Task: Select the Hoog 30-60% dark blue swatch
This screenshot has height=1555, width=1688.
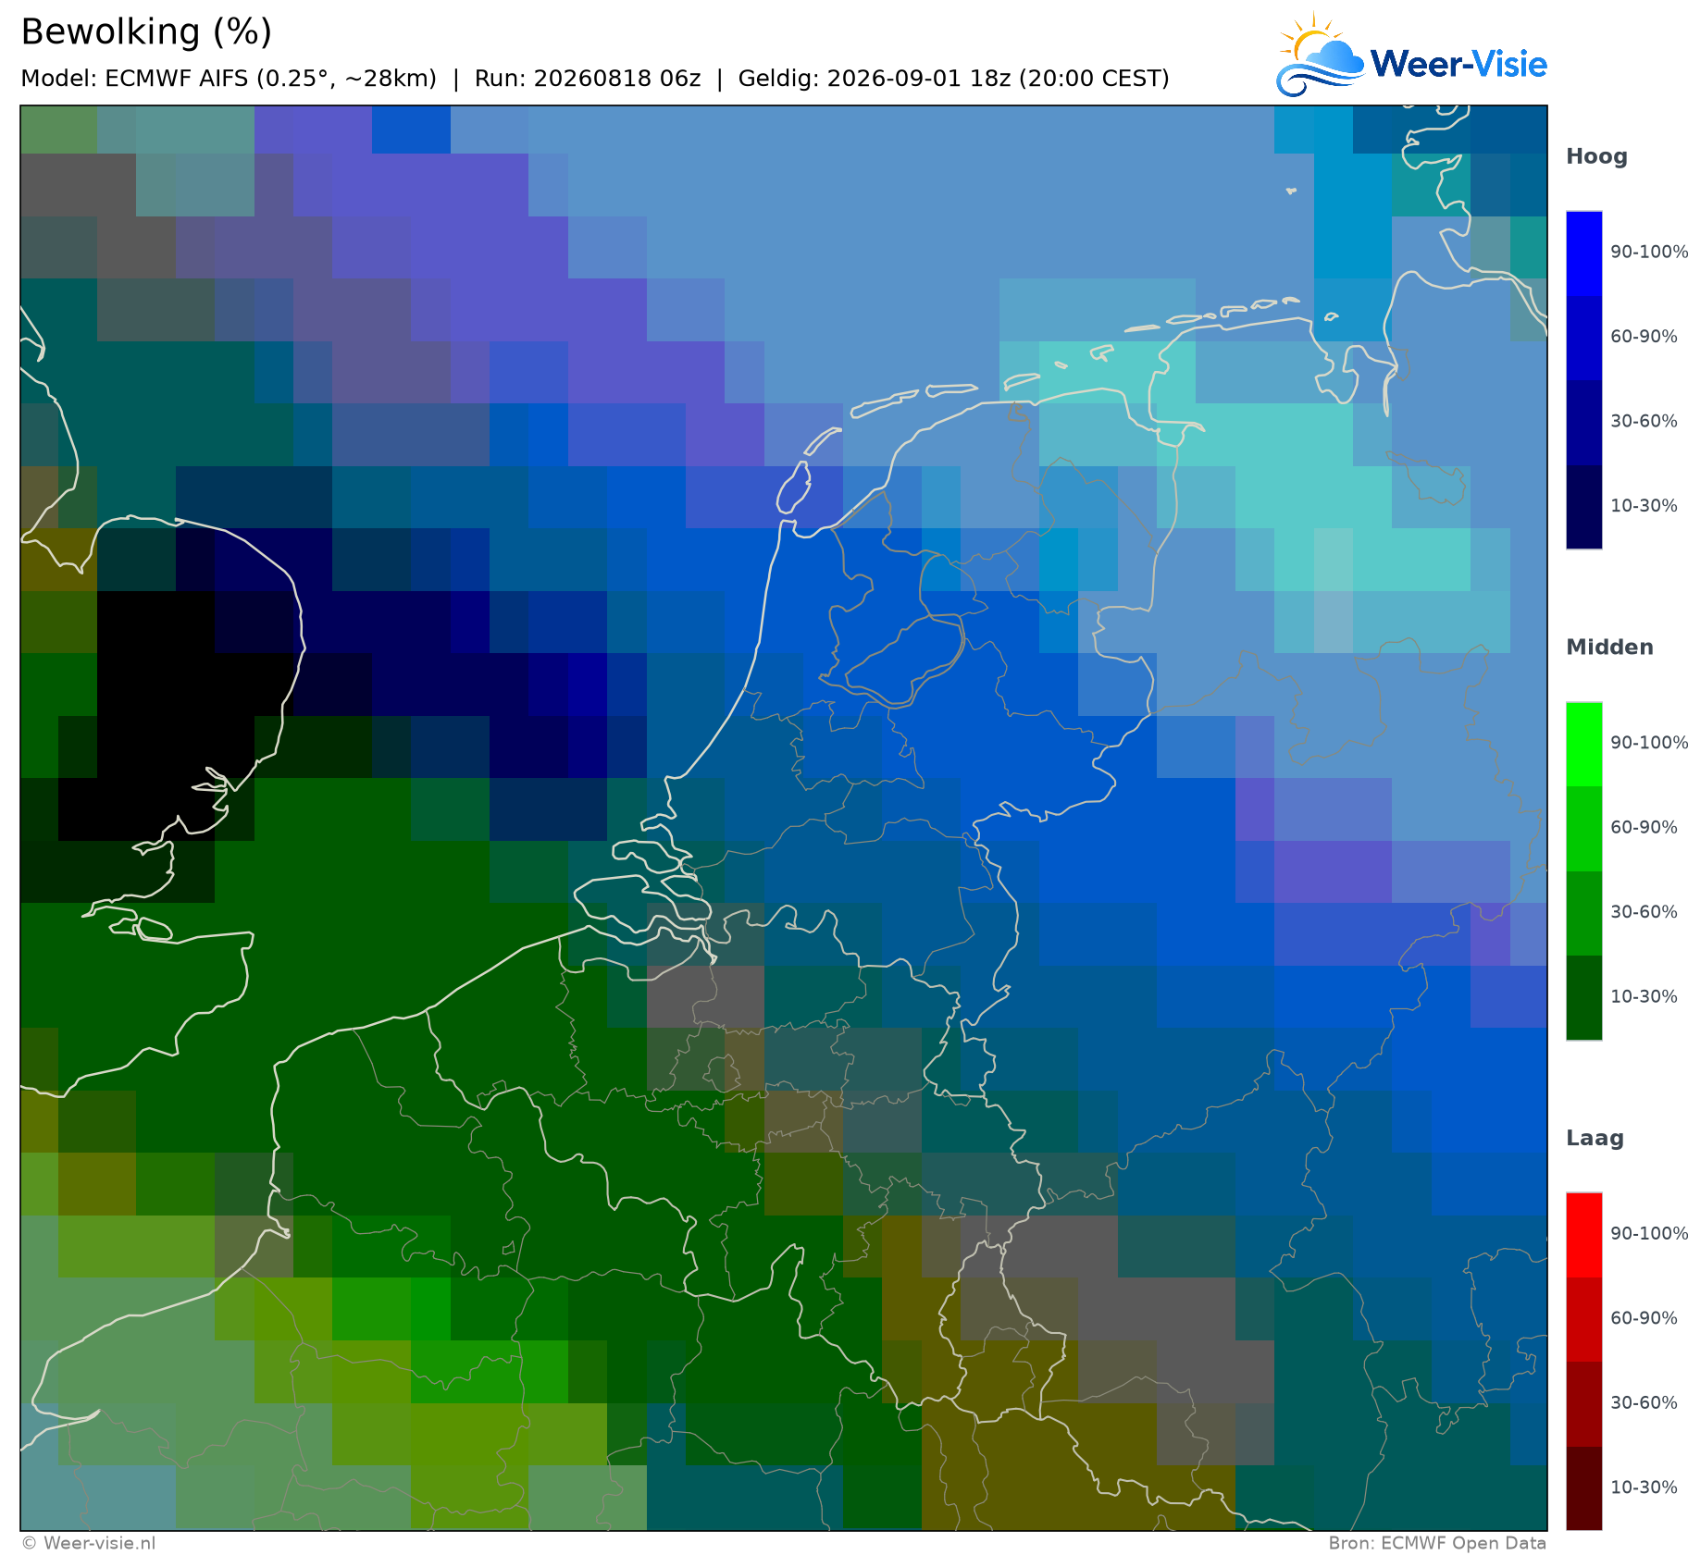Action: (1584, 423)
